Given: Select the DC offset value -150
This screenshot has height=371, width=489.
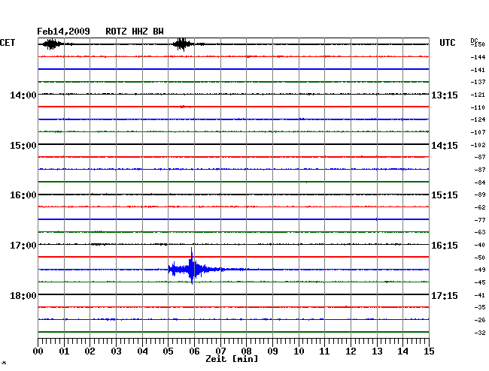Looking at the screenshot, I should tap(478, 44).
